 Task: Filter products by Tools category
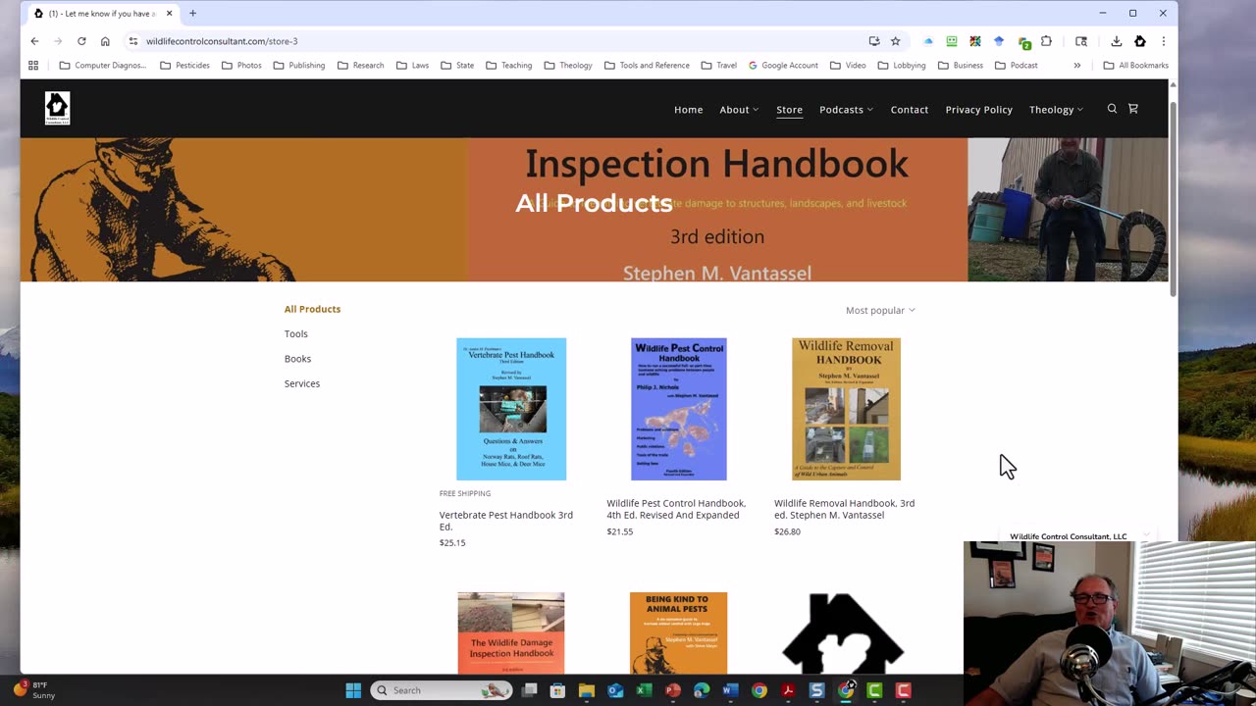tap(296, 334)
